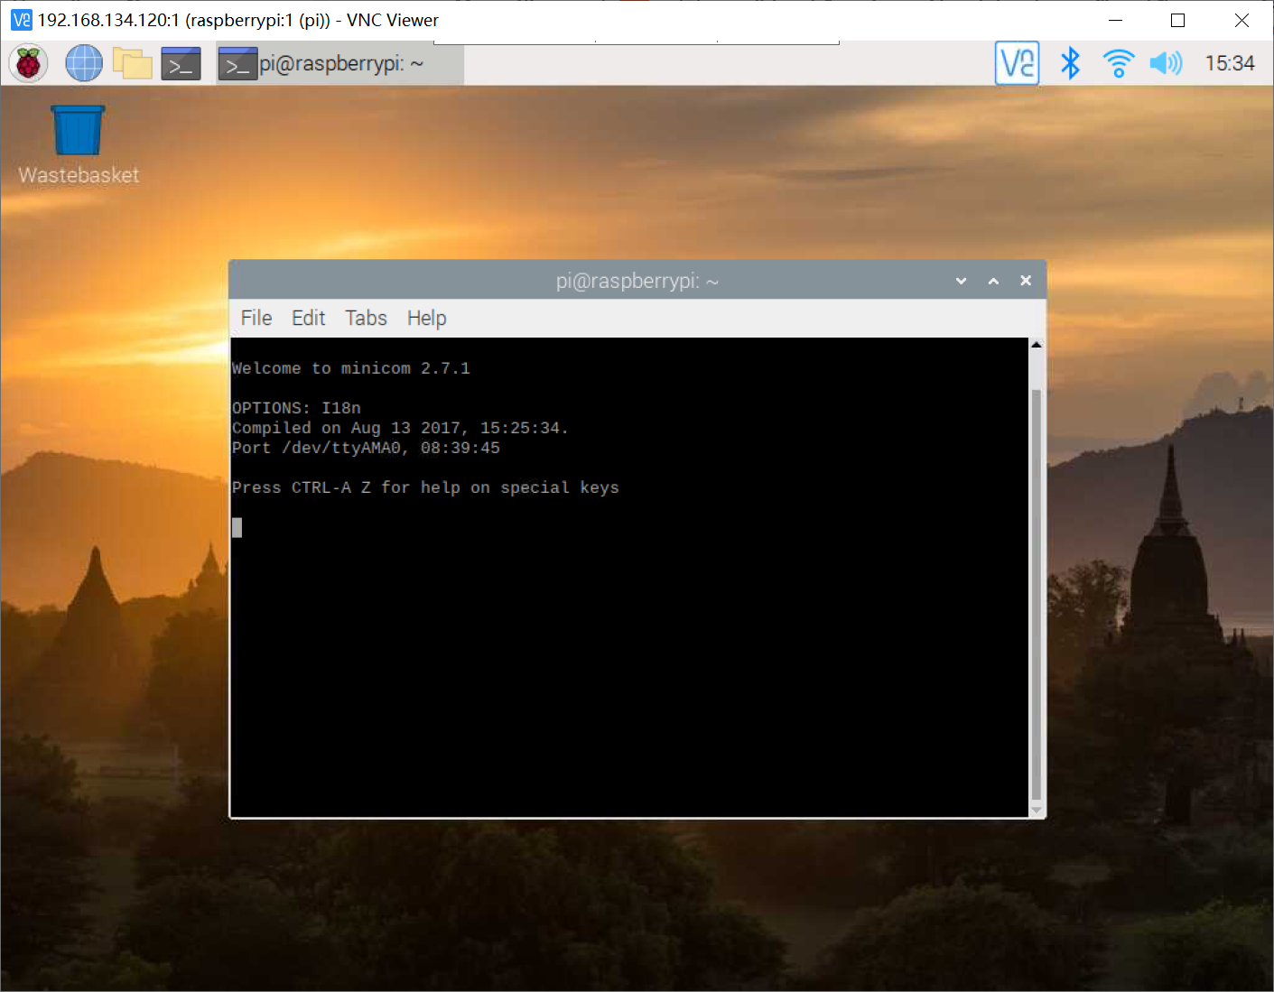Screen dimensions: 1274x992
Task: Click the terminal vertical scrollbar track
Action: pos(1037,578)
